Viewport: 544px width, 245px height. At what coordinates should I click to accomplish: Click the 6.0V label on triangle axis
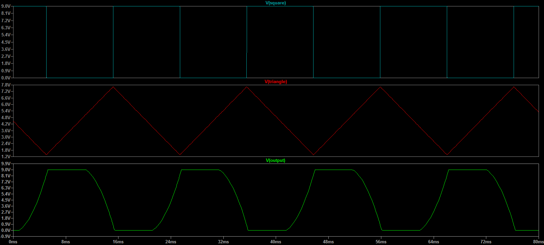click(x=6, y=105)
